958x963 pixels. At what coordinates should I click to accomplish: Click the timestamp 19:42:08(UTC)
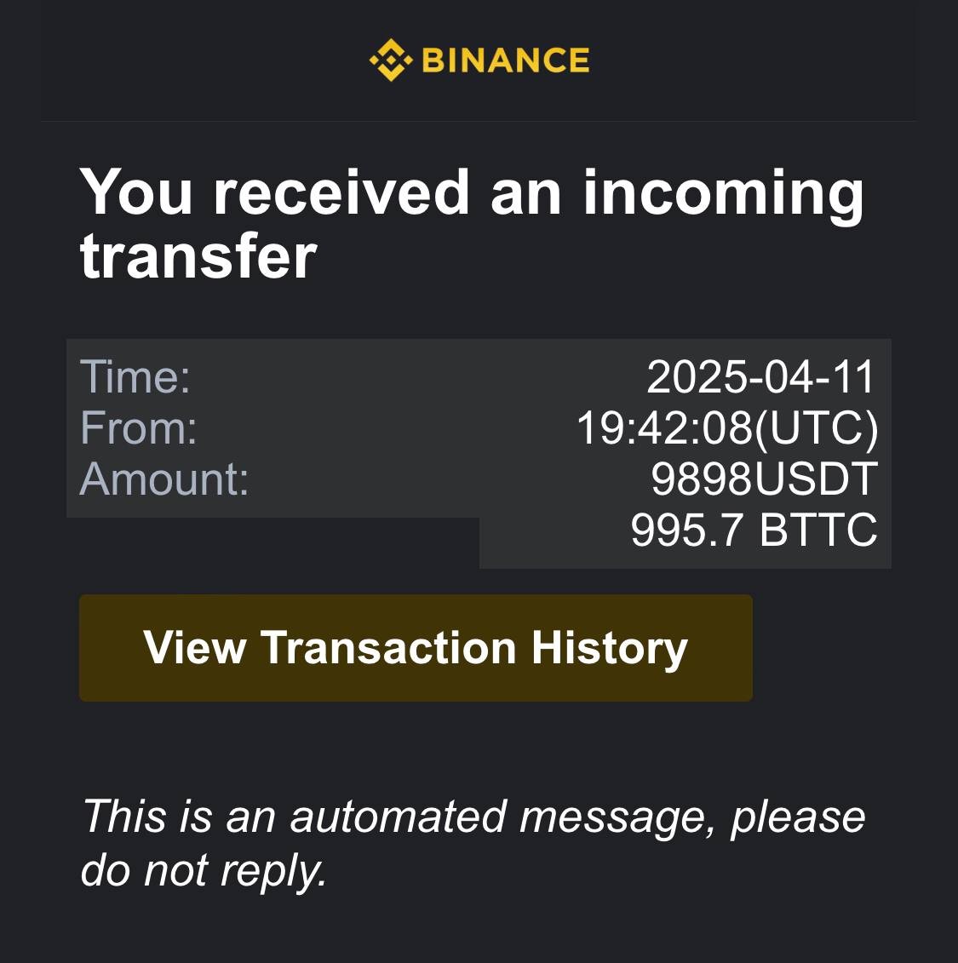pyautogui.click(x=728, y=427)
